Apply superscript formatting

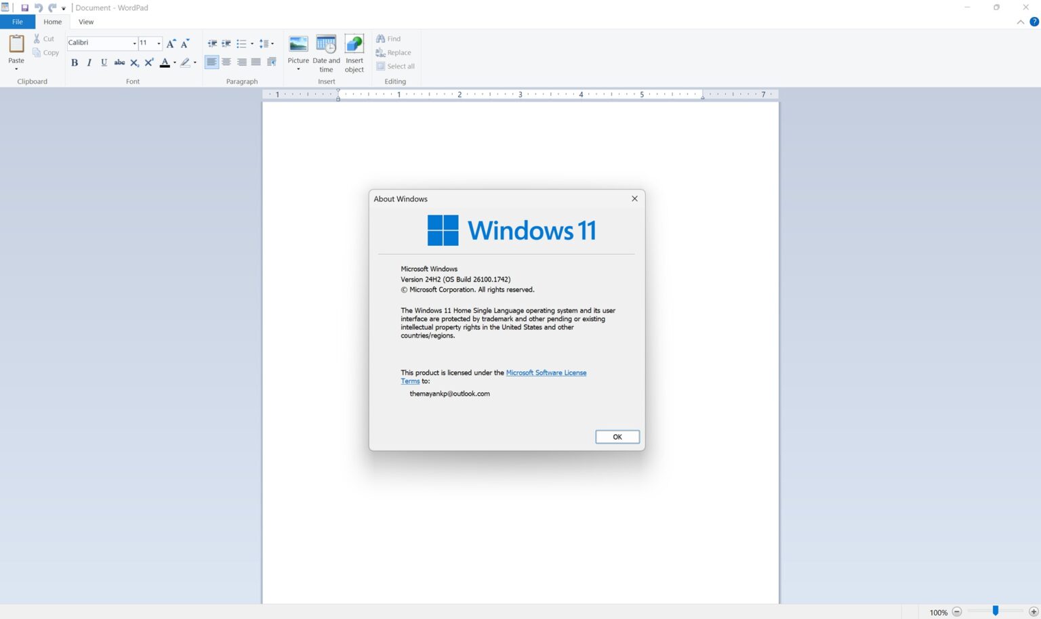click(149, 62)
